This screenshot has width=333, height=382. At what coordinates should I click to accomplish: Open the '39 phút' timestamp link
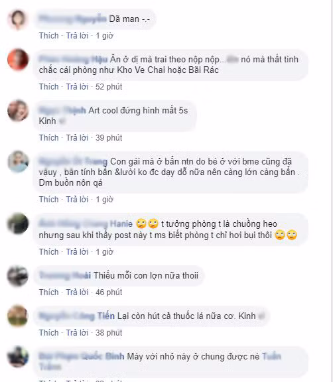pyautogui.click(x=109, y=138)
